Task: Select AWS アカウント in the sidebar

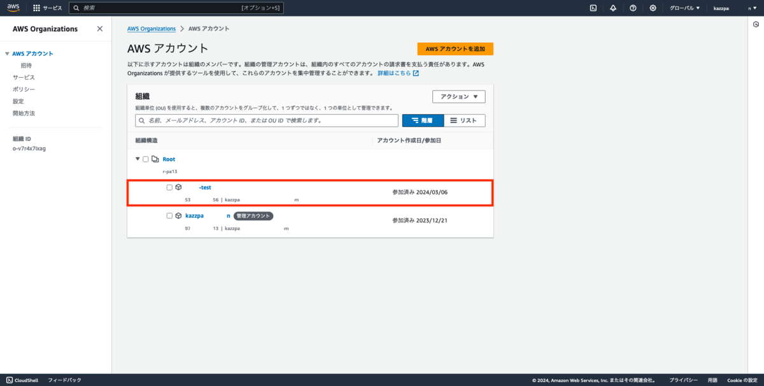Action: [x=33, y=54]
